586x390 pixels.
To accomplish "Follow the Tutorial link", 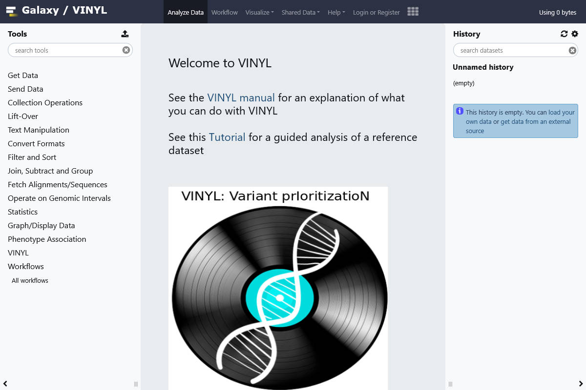I will point(227,137).
